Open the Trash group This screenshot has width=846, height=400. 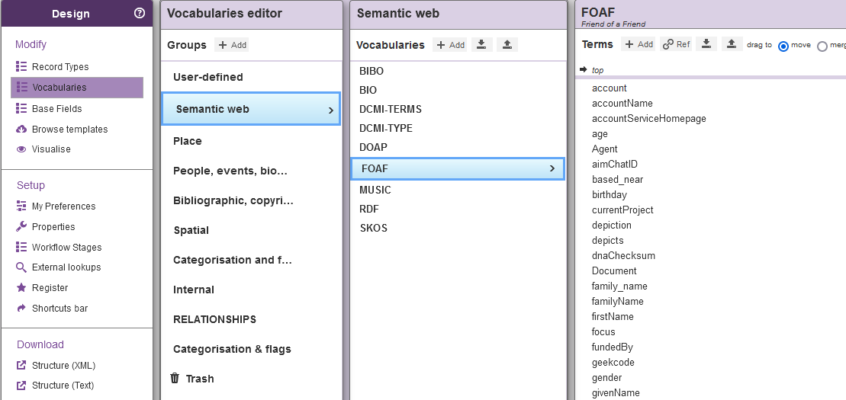tap(200, 379)
